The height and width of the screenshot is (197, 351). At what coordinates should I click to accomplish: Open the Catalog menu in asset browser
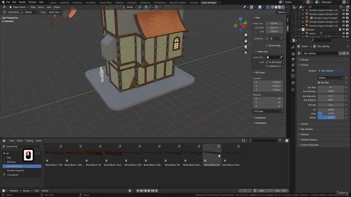click(x=29, y=141)
